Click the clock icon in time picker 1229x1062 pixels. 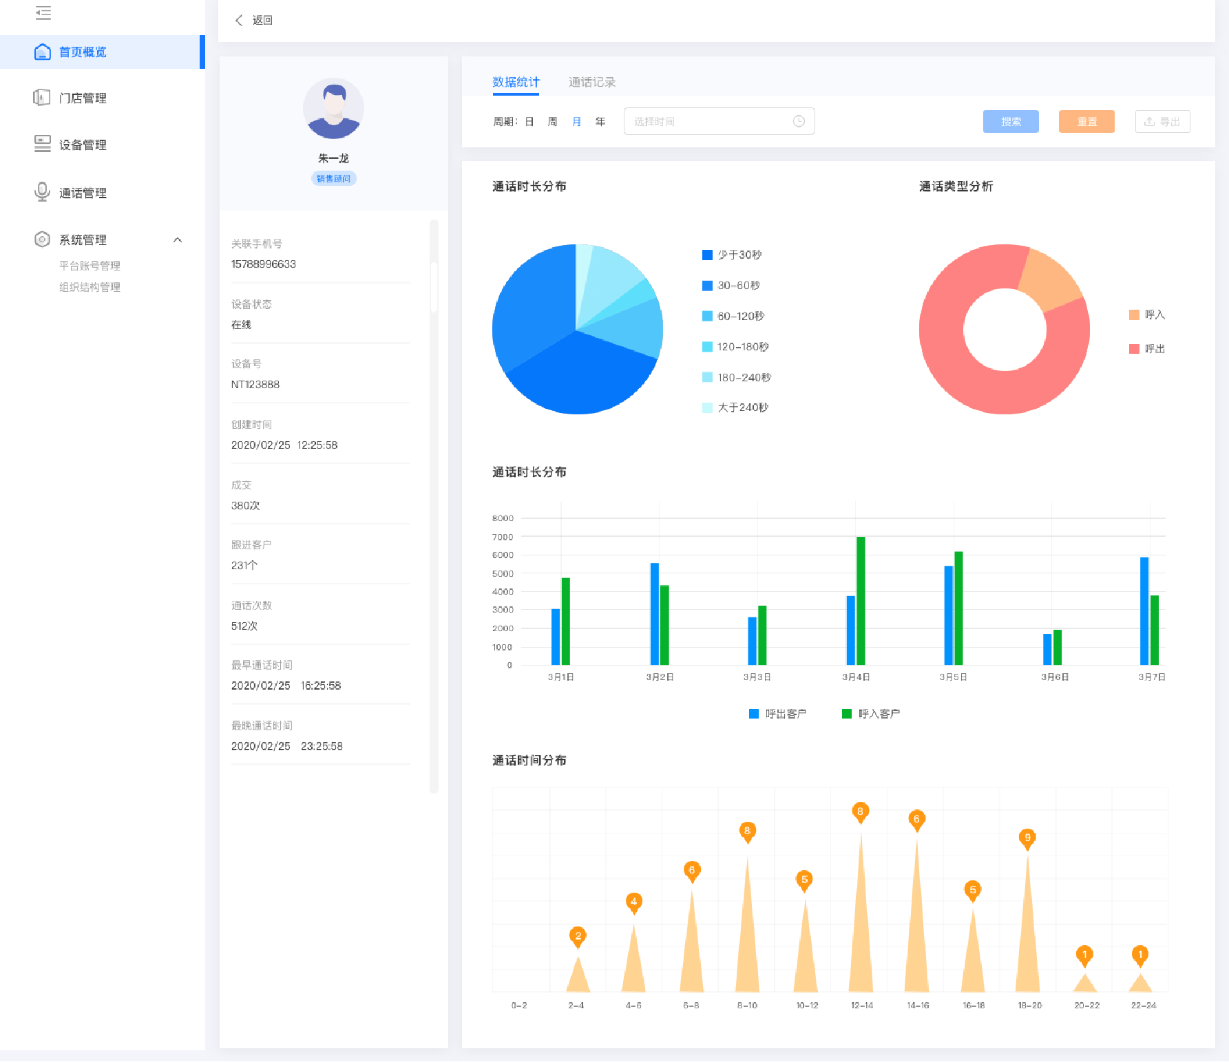[x=799, y=121]
